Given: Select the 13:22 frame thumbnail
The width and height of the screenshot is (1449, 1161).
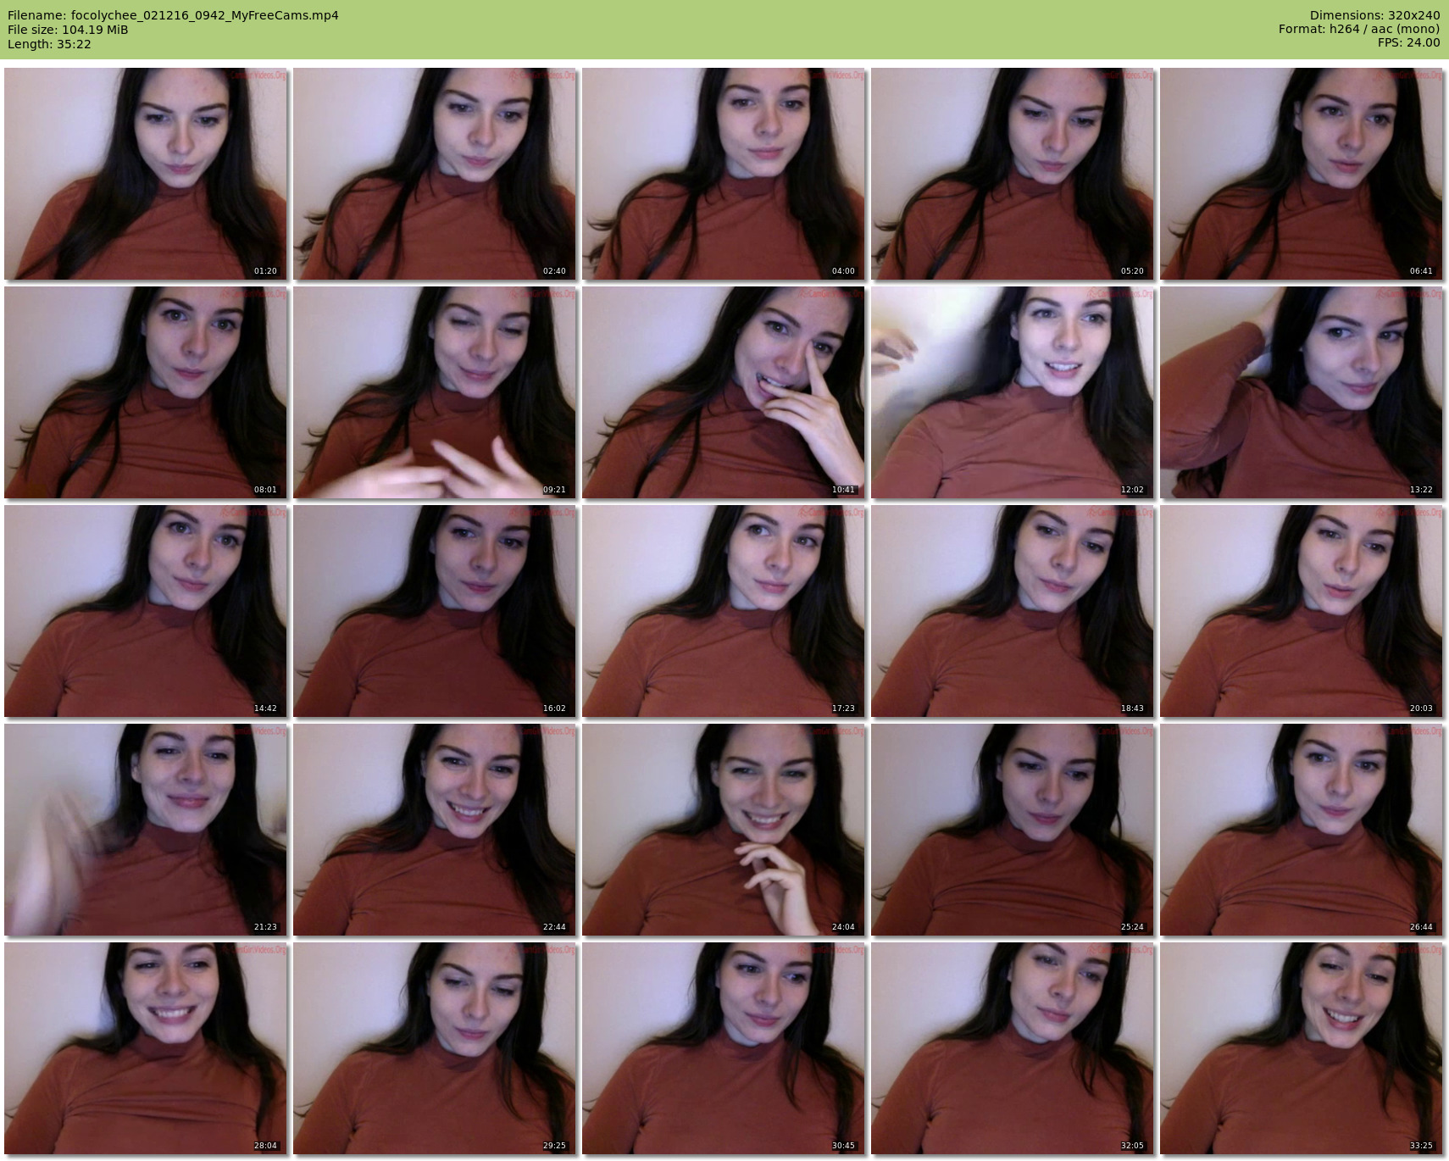Looking at the screenshot, I should coord(1302,392).
